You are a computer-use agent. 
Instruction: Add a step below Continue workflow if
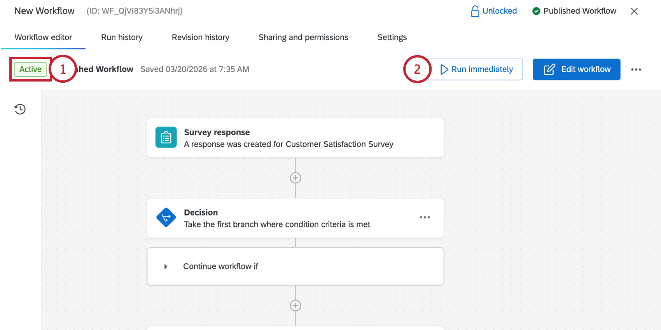tap(296, 306)
